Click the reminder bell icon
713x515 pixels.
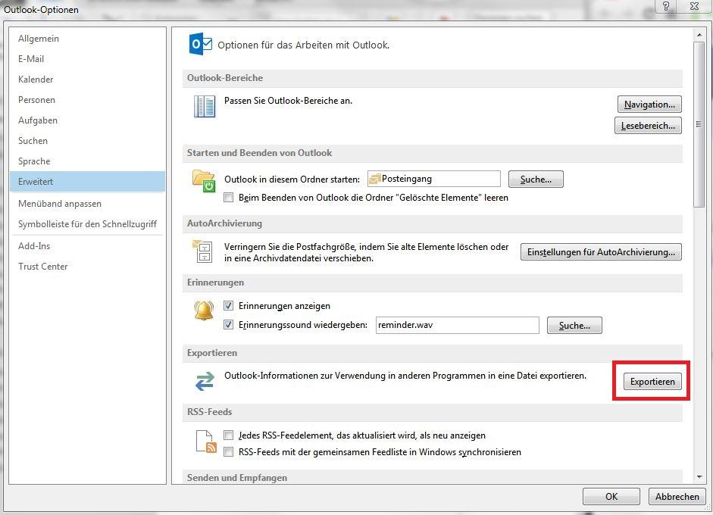click(204, 310)
